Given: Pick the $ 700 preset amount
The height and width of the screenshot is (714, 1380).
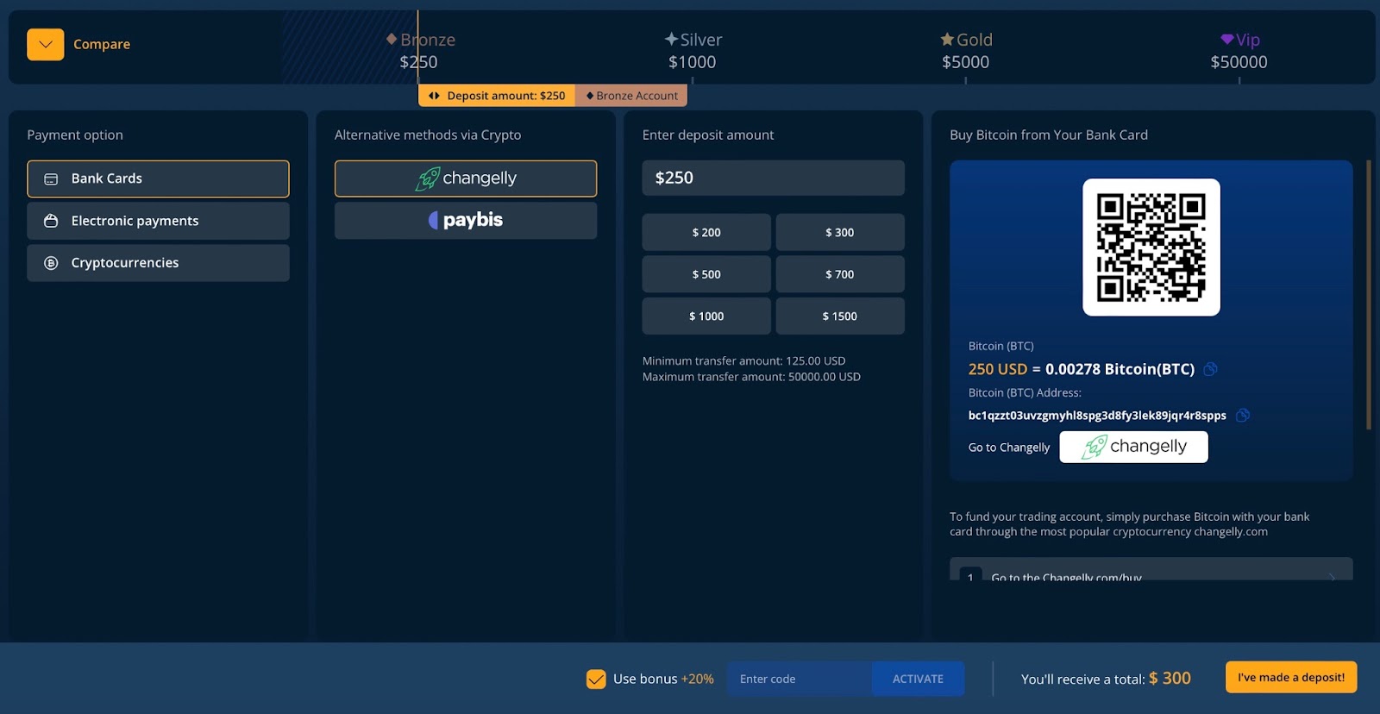Looking at the screenshot, I should tap(840, 274).
